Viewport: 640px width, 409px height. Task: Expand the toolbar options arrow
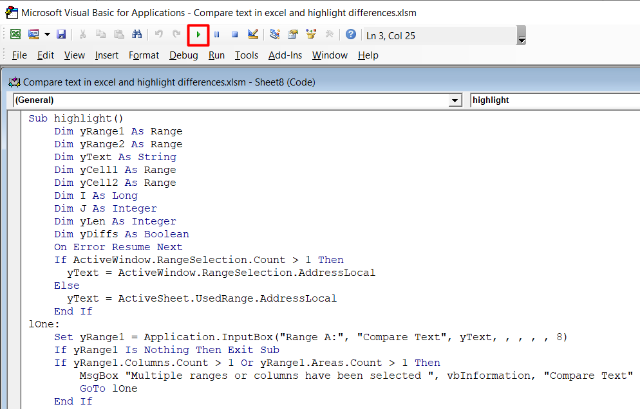pyautogui.click(x=522, y=35)
